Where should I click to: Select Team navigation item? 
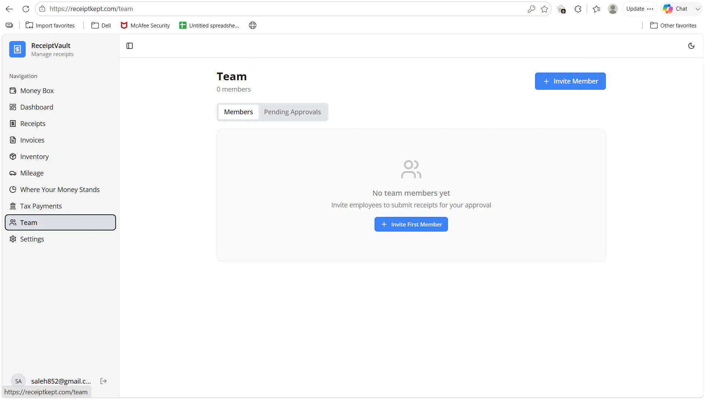(x=61, y=222)
